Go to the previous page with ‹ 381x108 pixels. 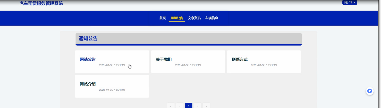coord(180,106)
